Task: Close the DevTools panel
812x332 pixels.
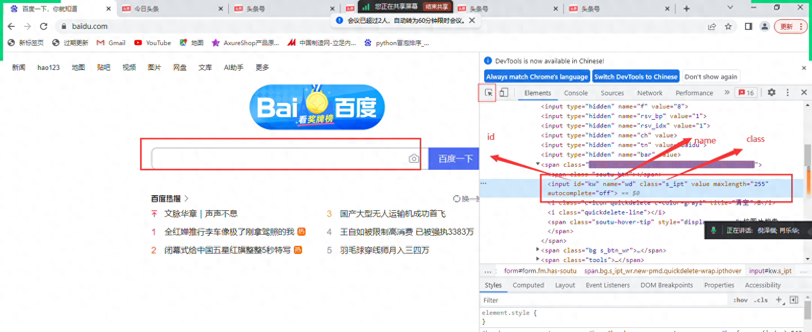Action: (x=804, y=92)
